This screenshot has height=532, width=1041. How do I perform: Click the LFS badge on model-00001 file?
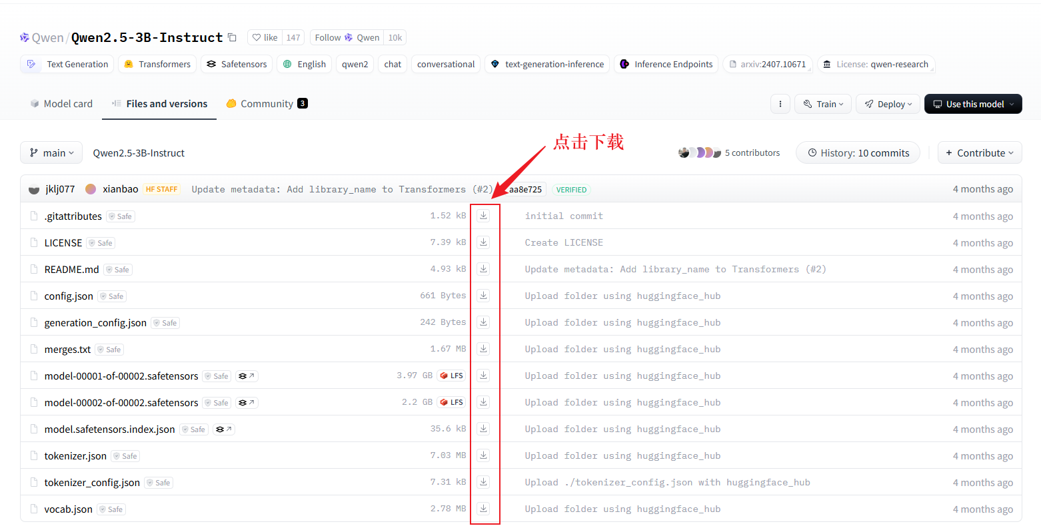(452, 376)
